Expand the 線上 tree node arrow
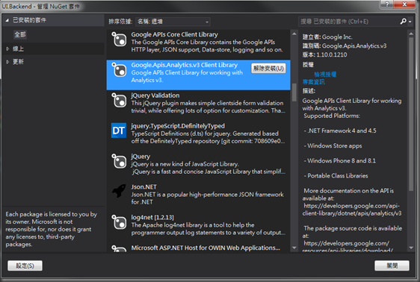The height and width of the screenshot is (282, 420). click(7, 48)
